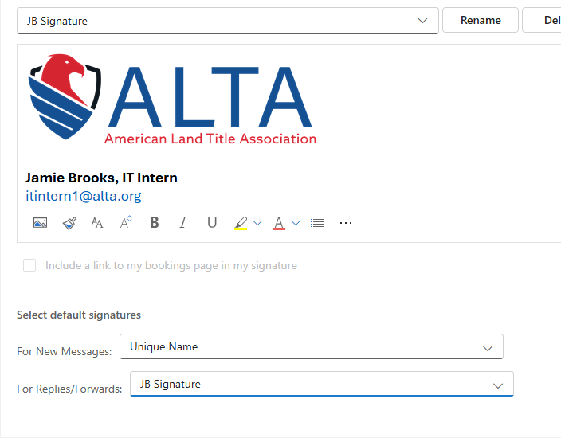Open bullets list icon
This screenshot has width=561, height=438.
click(x=317, y=223)
